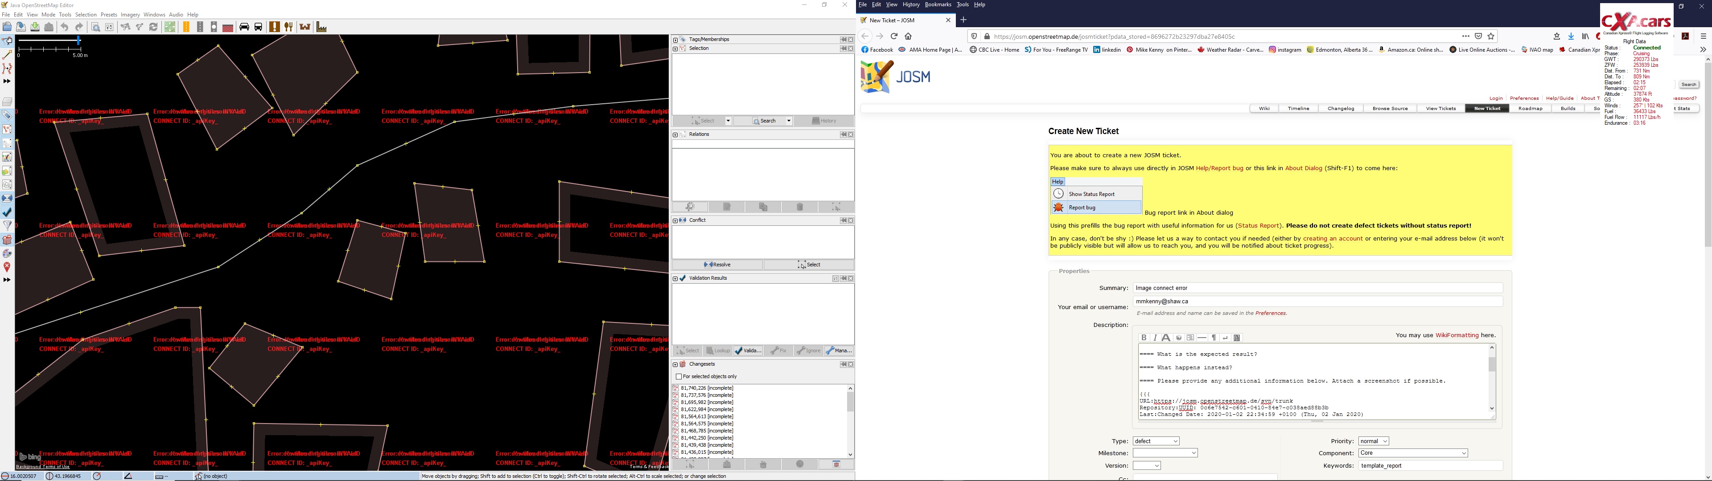Select the bus preset icon
1712x481 pixels.
259,27
